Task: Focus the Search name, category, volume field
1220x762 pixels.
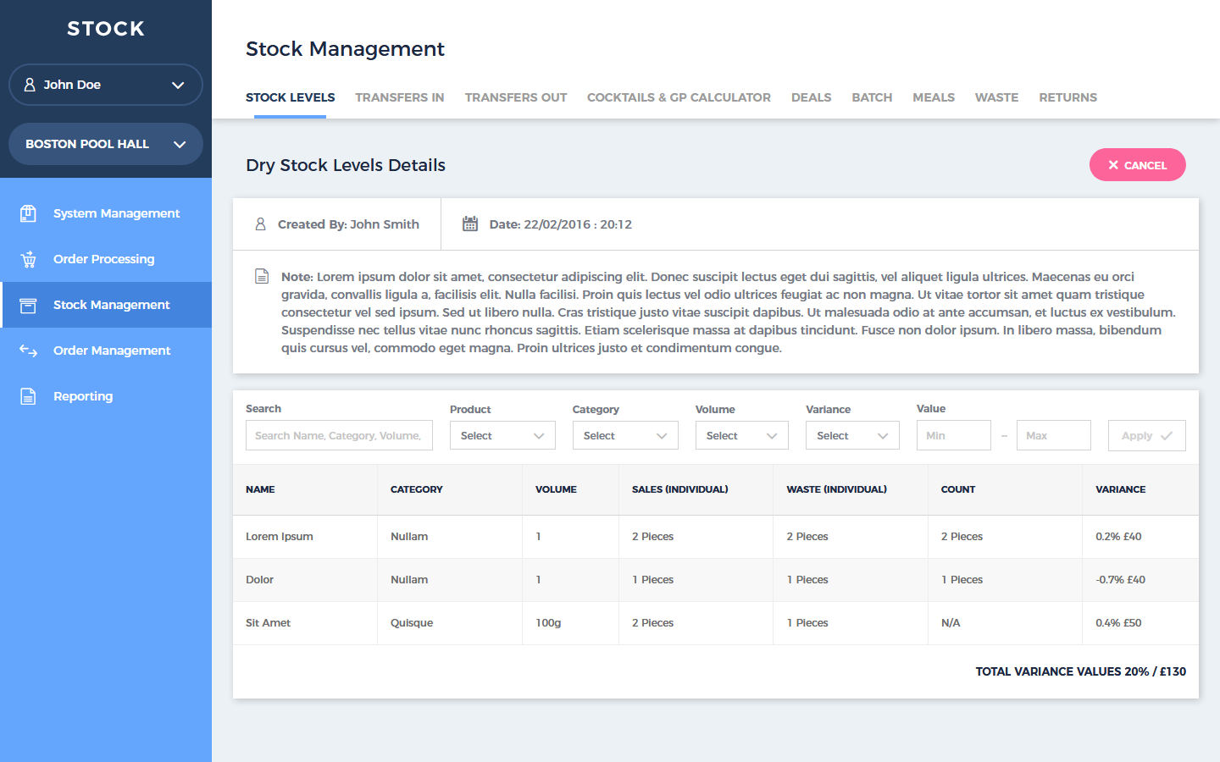Action: [x=339, y=436]
